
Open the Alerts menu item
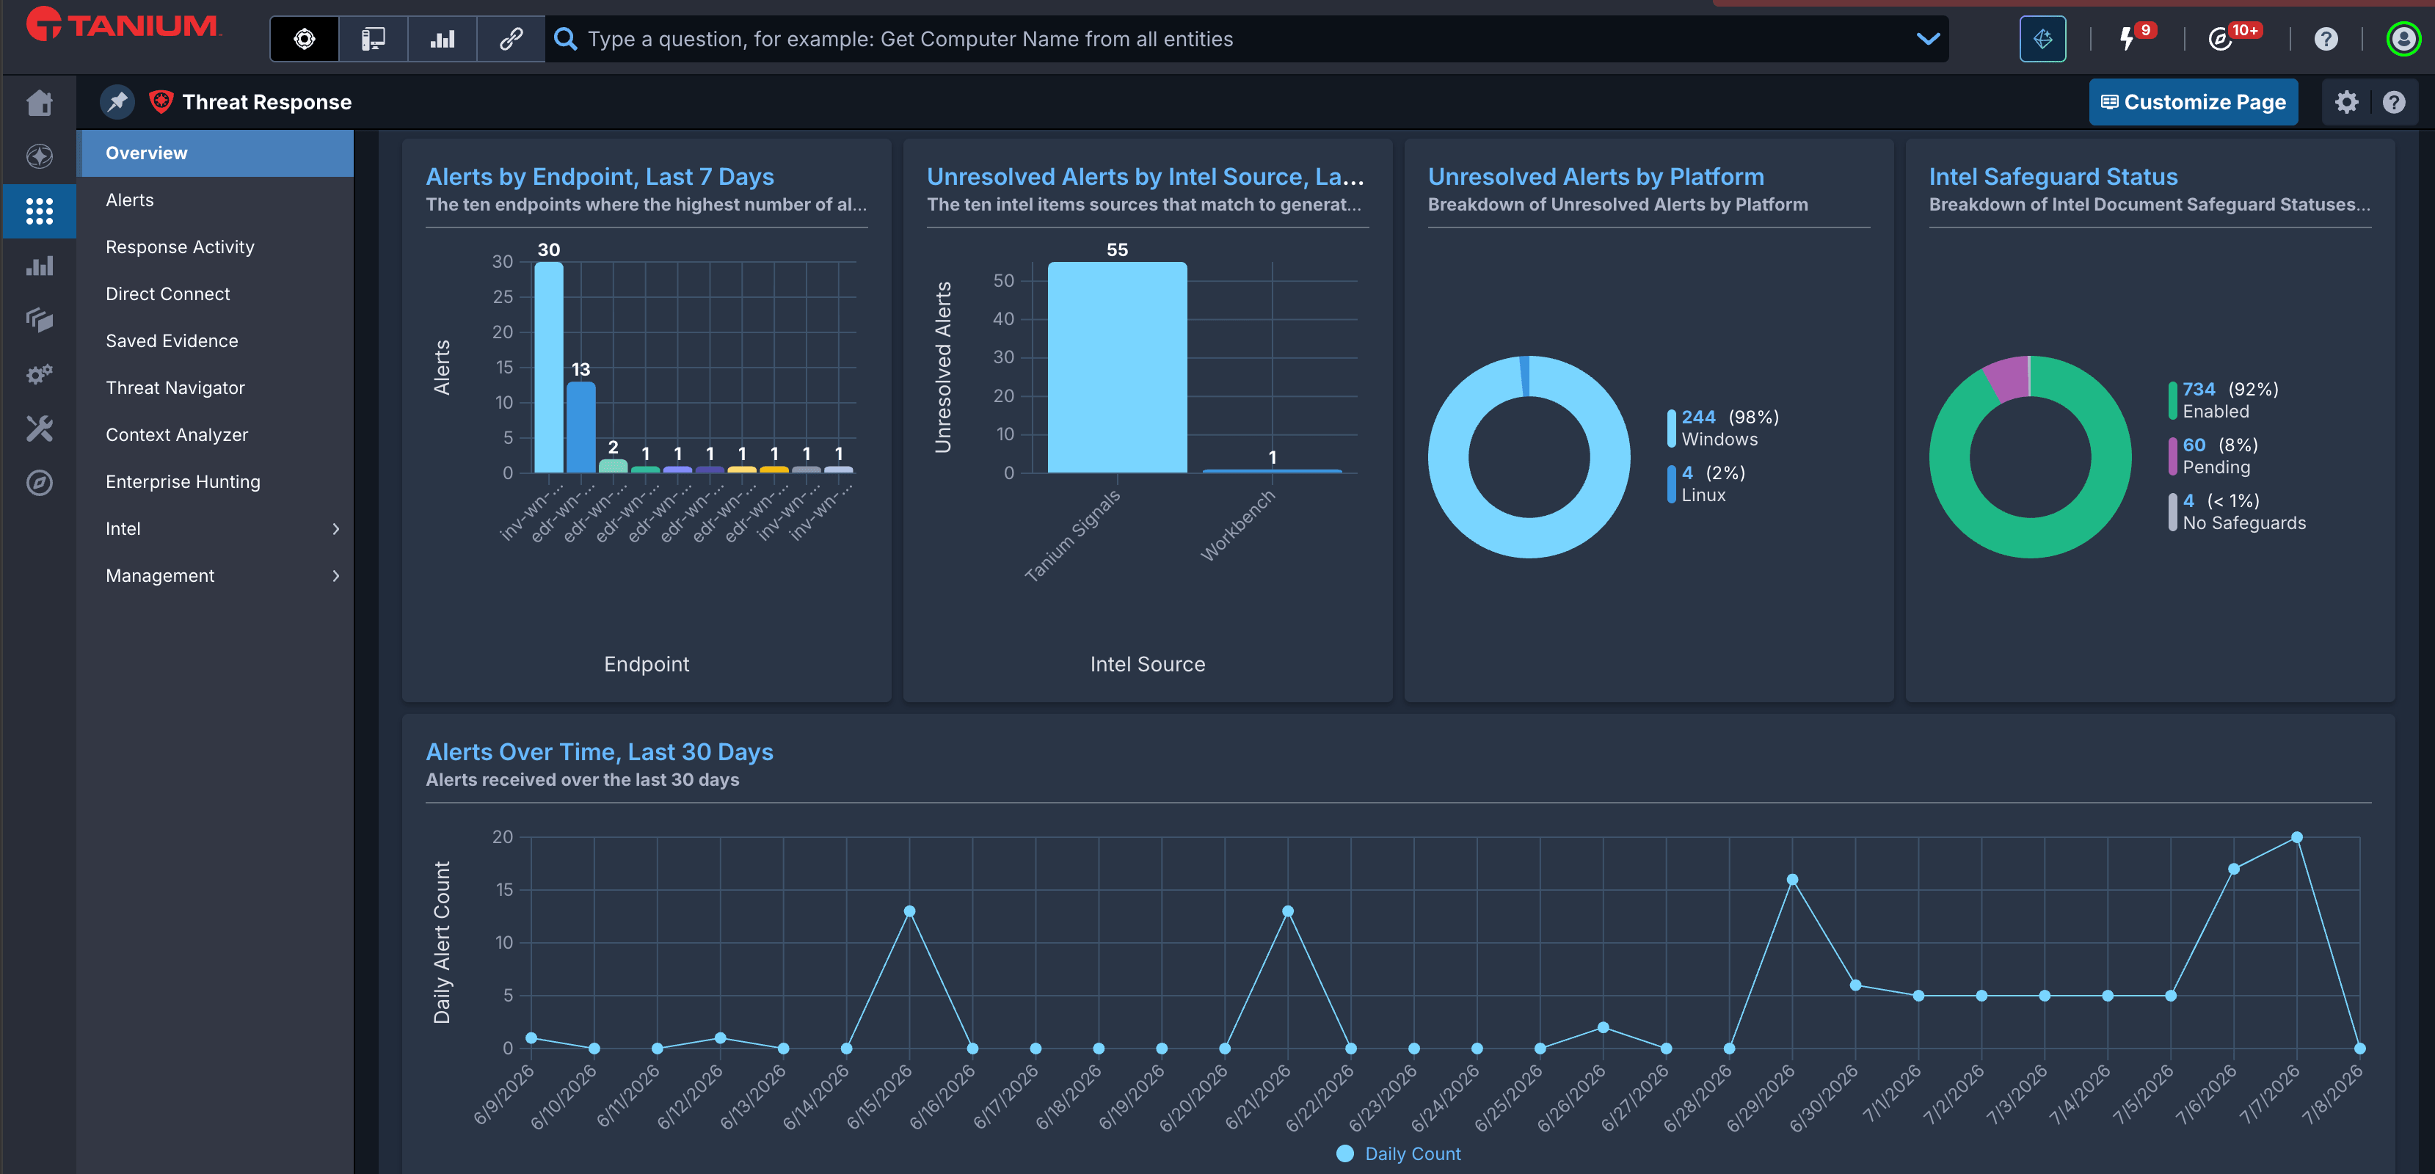click(x=216, y=200)
